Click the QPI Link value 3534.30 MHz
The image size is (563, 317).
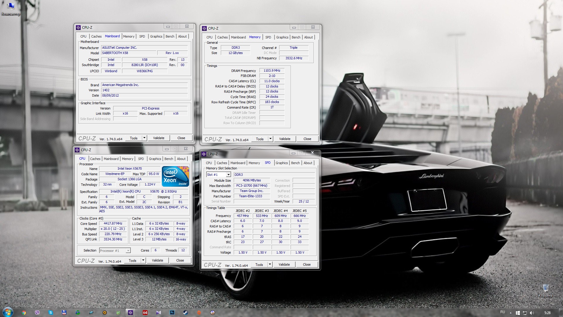click(x=113, y=240)
